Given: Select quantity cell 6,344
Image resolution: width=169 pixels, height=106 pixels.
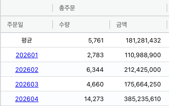Looking at the screenshot, I should 95,70.
